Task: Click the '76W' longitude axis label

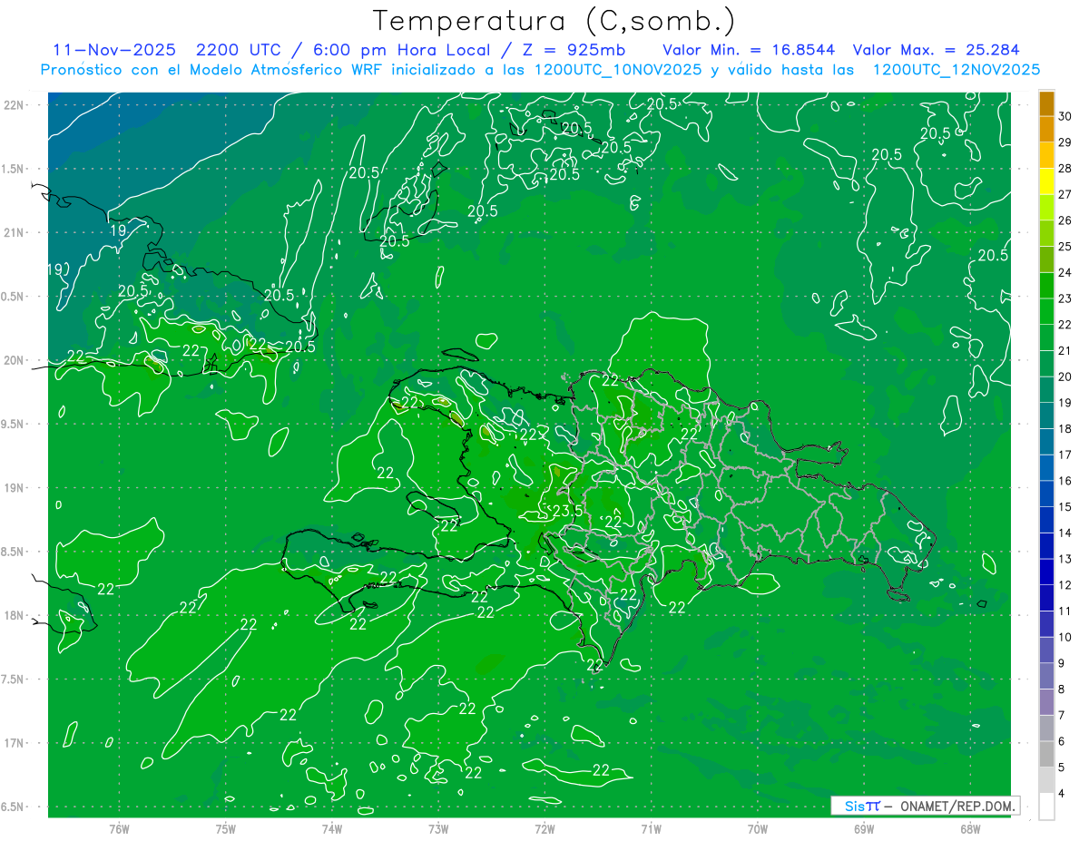Action: pos(119,828)
